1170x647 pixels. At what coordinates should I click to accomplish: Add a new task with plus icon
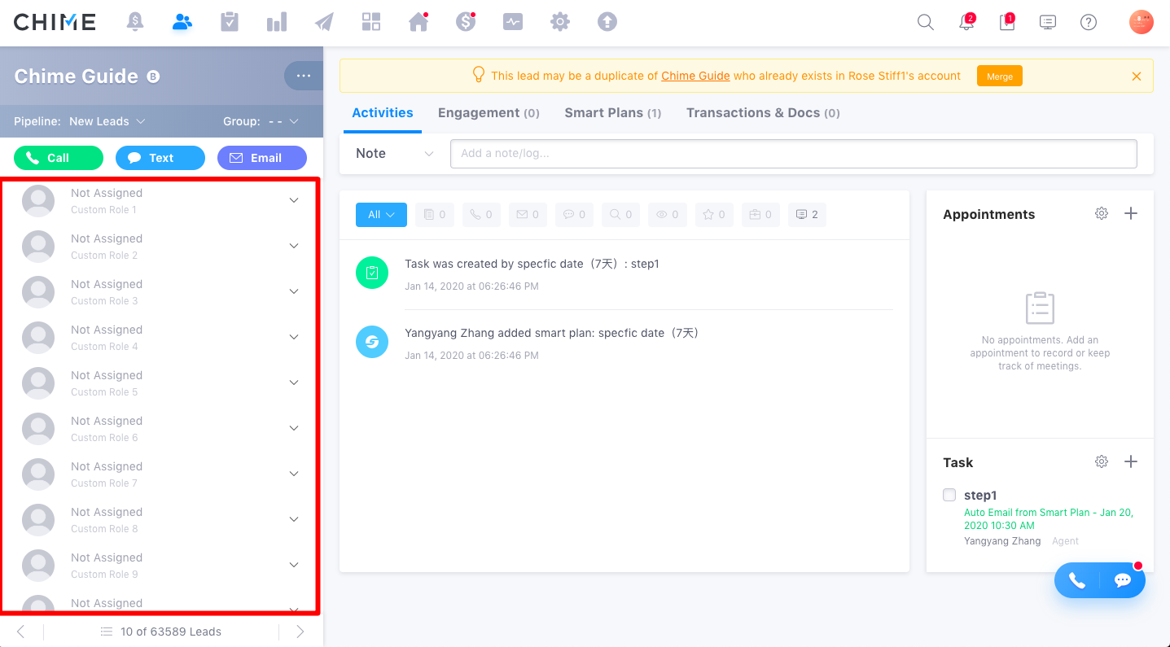pyautogui.click(x=1131, y=461)
